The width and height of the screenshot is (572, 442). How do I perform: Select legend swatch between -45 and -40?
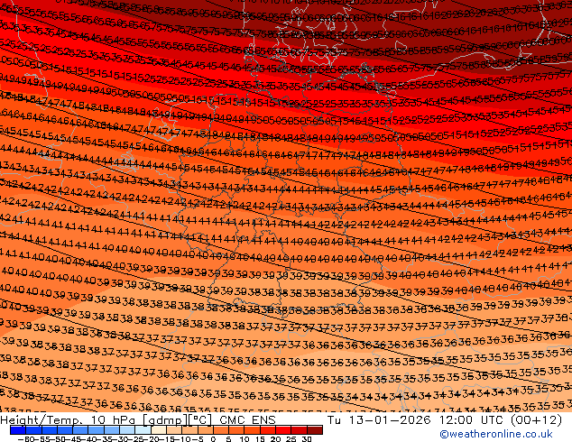pyautogui.click(x=80, y=430)
